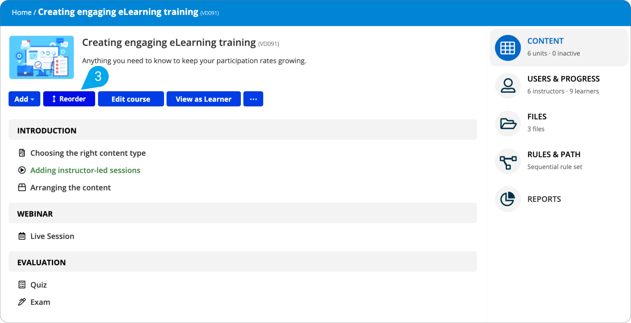
Task: Click the '6 instructors · 9 learners' text
Action: pyautogui.click(x=563, y=91)
